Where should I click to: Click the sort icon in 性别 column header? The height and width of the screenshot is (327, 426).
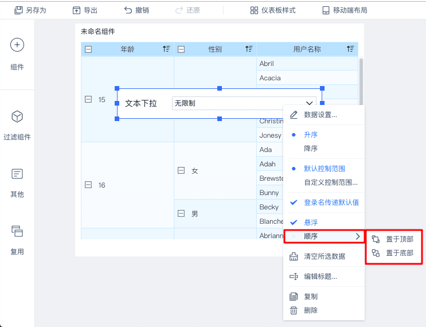coord(249,49)
